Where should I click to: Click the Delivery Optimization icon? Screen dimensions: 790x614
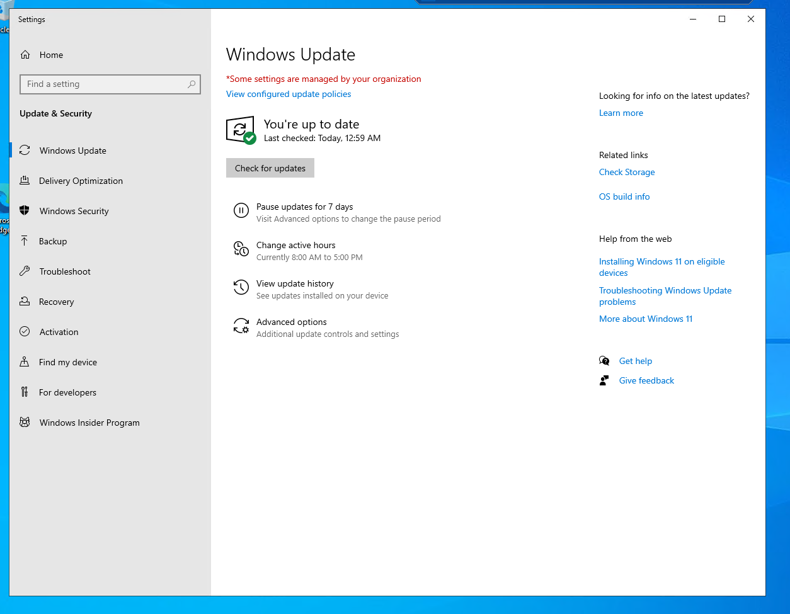tap(25, 181)
